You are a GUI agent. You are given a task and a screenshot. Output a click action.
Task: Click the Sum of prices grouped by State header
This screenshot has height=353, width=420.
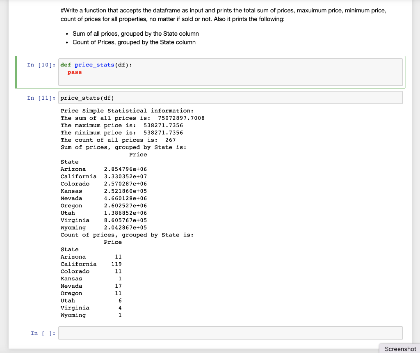click(123, 147)
